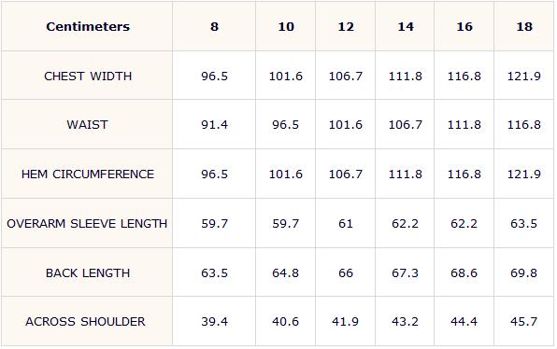Click back length value 66 for size 12

346,272
